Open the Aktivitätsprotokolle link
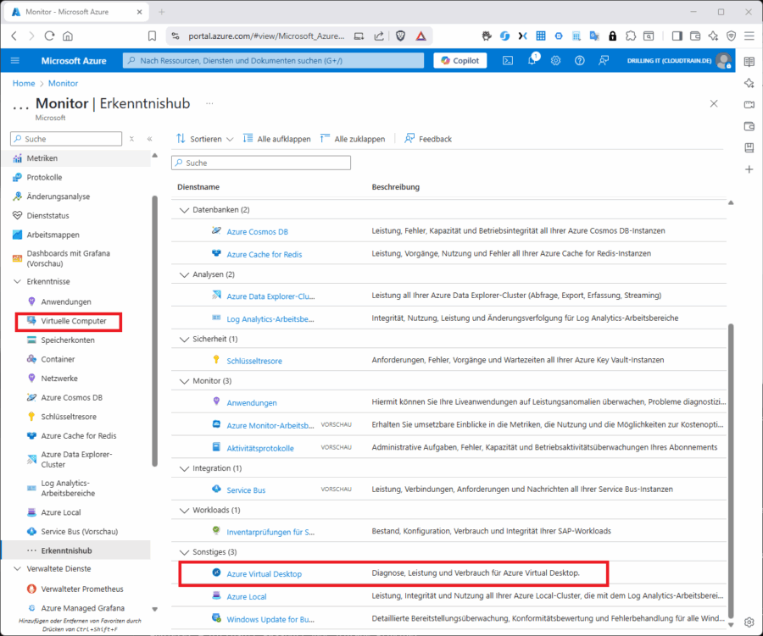 [260, 449]
